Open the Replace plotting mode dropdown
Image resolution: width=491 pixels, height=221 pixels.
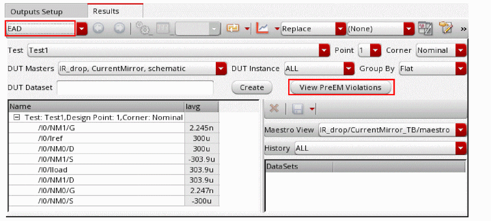coord(341,28)
